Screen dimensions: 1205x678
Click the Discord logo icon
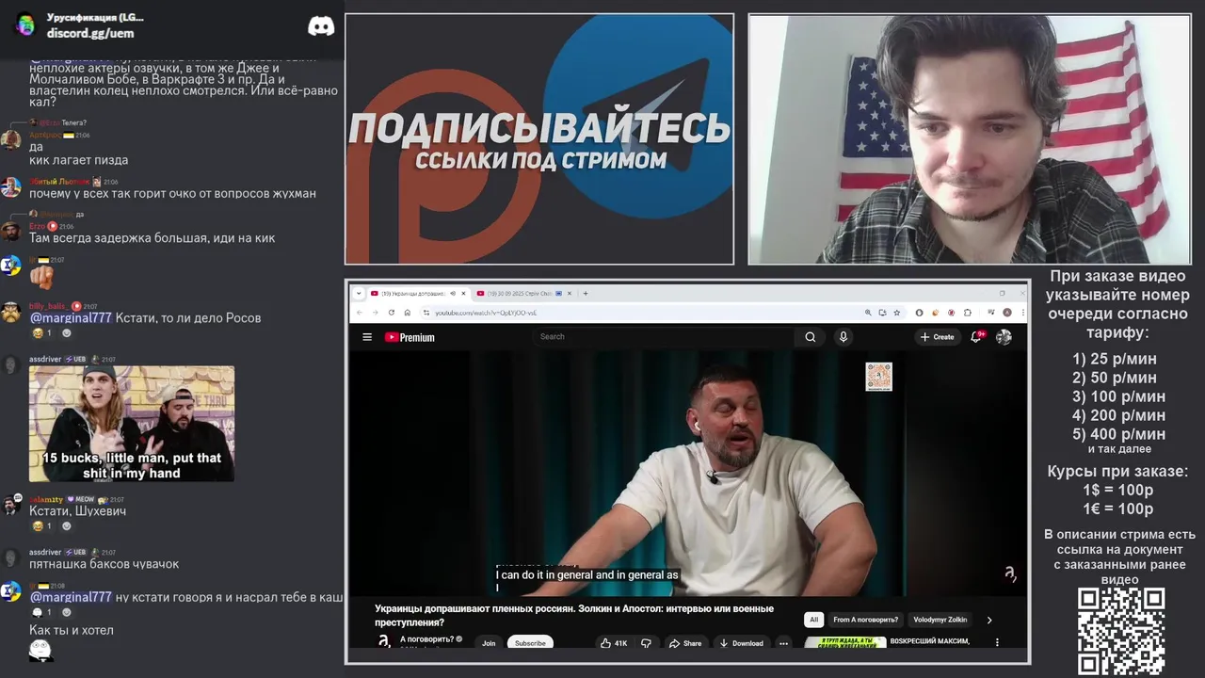tap(321, 25)
